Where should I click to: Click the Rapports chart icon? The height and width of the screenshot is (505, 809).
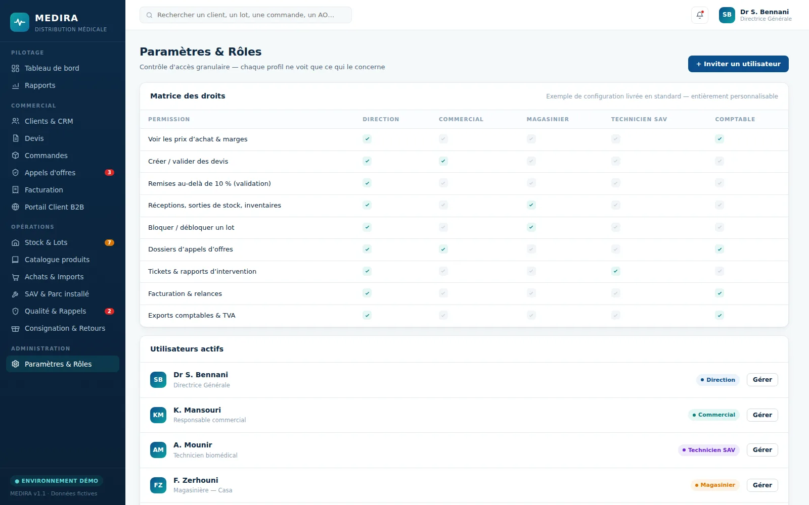coord(16,85)
